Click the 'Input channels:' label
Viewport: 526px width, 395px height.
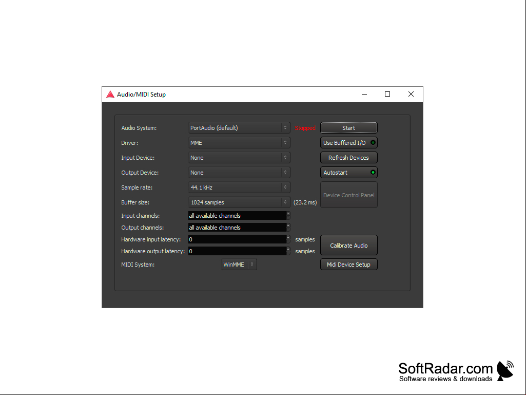(140, 216)
